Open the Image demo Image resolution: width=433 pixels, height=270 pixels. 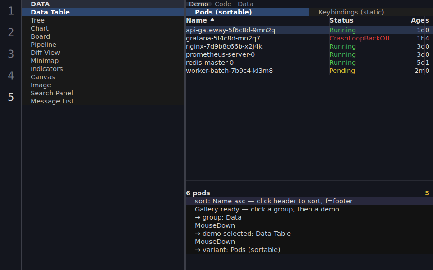tap(103, 85)
